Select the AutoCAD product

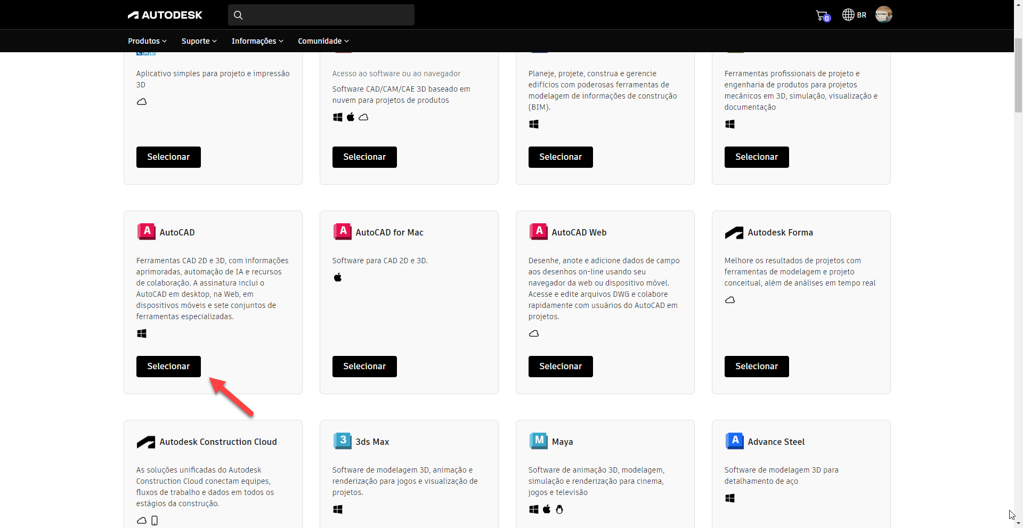168,367
